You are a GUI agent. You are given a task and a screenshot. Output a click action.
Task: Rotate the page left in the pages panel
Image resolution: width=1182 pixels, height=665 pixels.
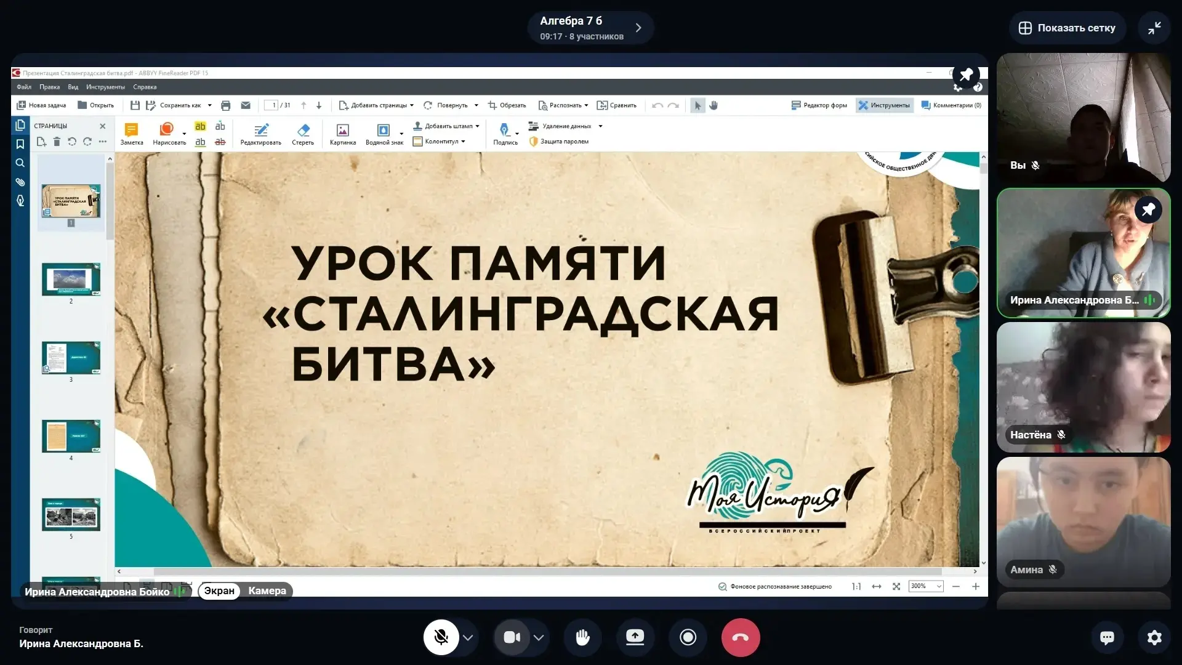[72, 142]
